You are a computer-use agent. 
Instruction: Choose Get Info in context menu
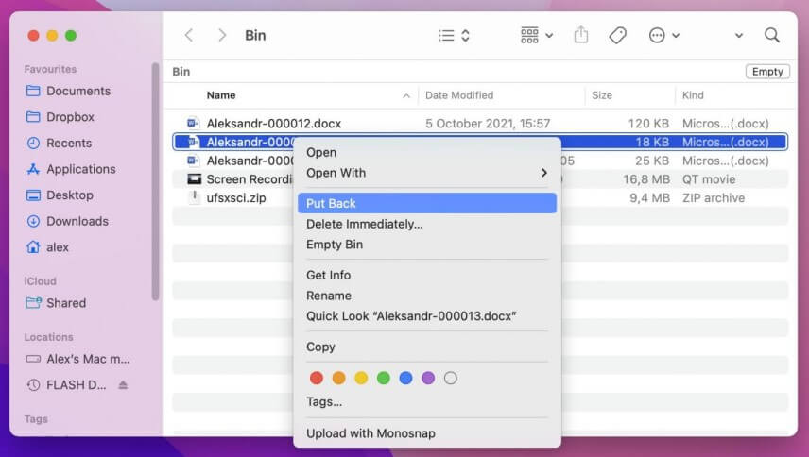click(x=329, y=275)
